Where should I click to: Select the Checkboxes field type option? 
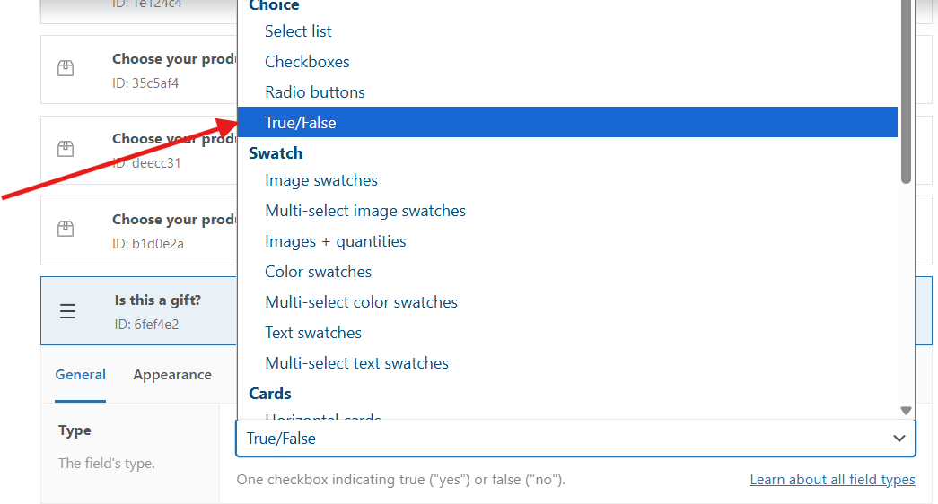coord(307,62)
